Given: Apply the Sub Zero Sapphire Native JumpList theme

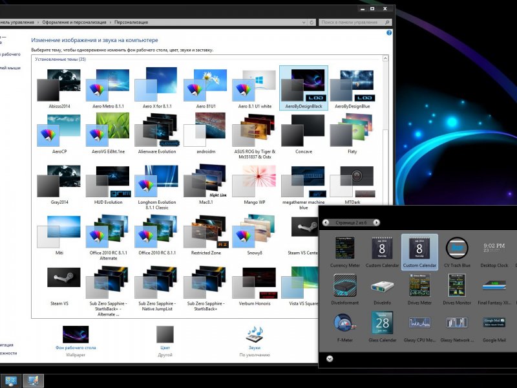Looking at the screenshot, I should click(x=157, y=288).
